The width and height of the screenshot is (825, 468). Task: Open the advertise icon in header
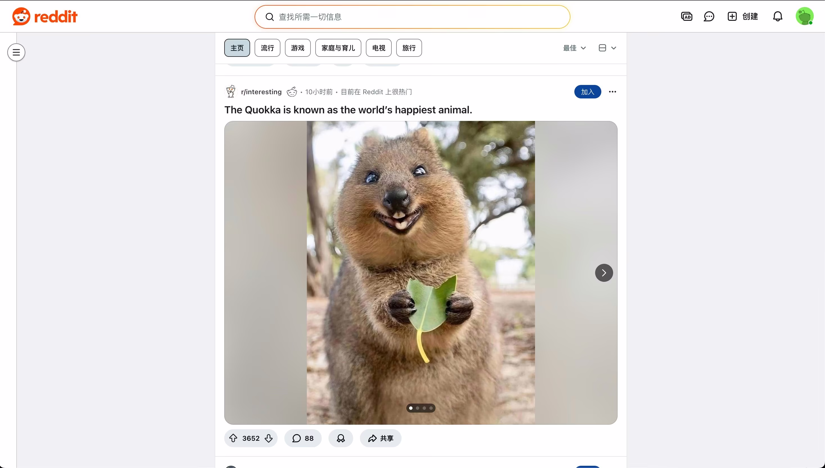[x=686, y=16]
